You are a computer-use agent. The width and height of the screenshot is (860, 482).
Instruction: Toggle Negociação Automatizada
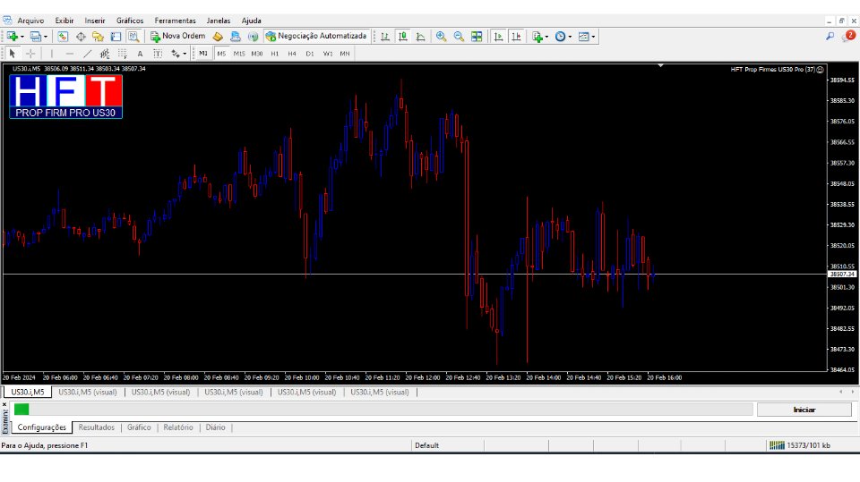click(316, 37)
